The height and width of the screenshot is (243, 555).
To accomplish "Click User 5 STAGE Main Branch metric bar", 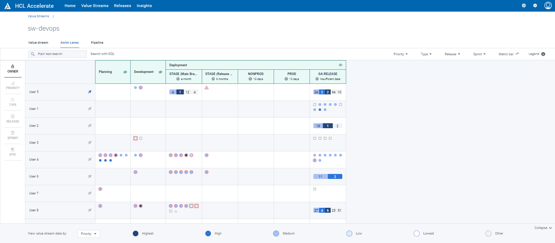I will 183,92.
